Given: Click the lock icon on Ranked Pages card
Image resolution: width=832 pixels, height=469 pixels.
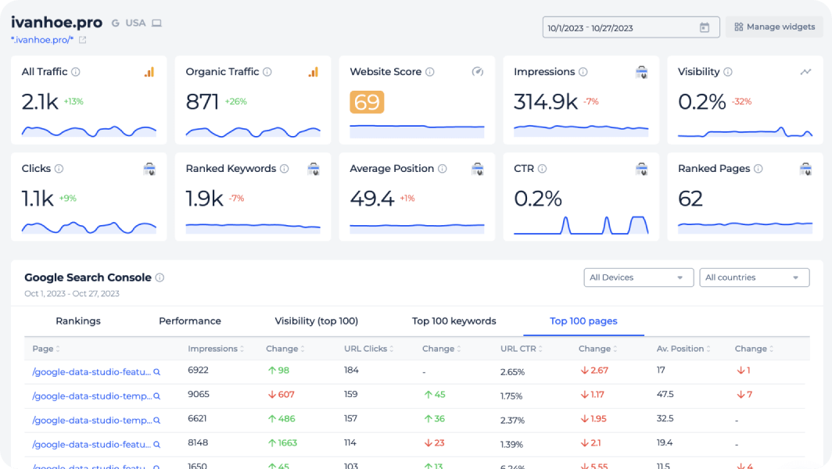Looking at the screenshot, I should (805, 169).
